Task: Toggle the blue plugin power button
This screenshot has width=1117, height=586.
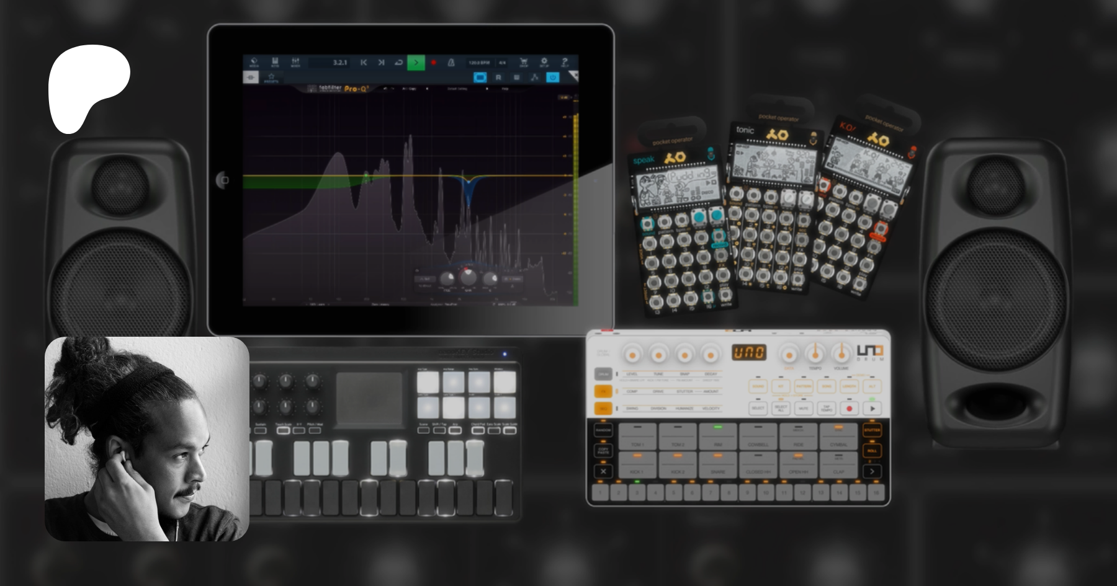Action: pyautogui.click(x=552, y=78)
